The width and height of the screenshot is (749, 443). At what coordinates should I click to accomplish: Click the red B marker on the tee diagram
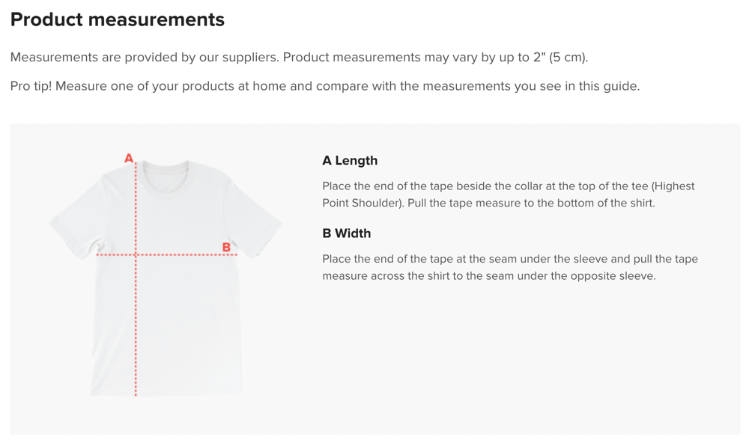point(226,247)
